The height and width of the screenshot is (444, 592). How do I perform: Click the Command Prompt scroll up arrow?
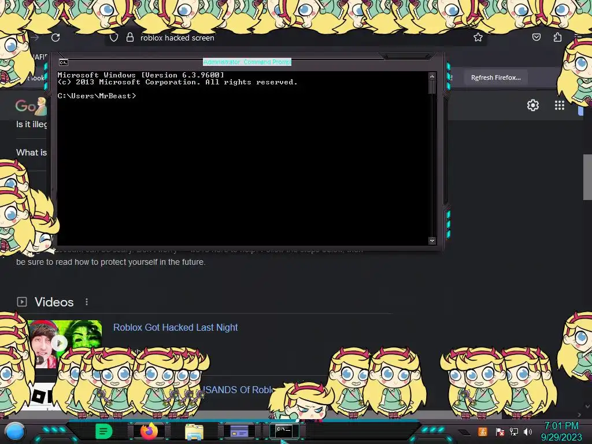pos(432,76)
